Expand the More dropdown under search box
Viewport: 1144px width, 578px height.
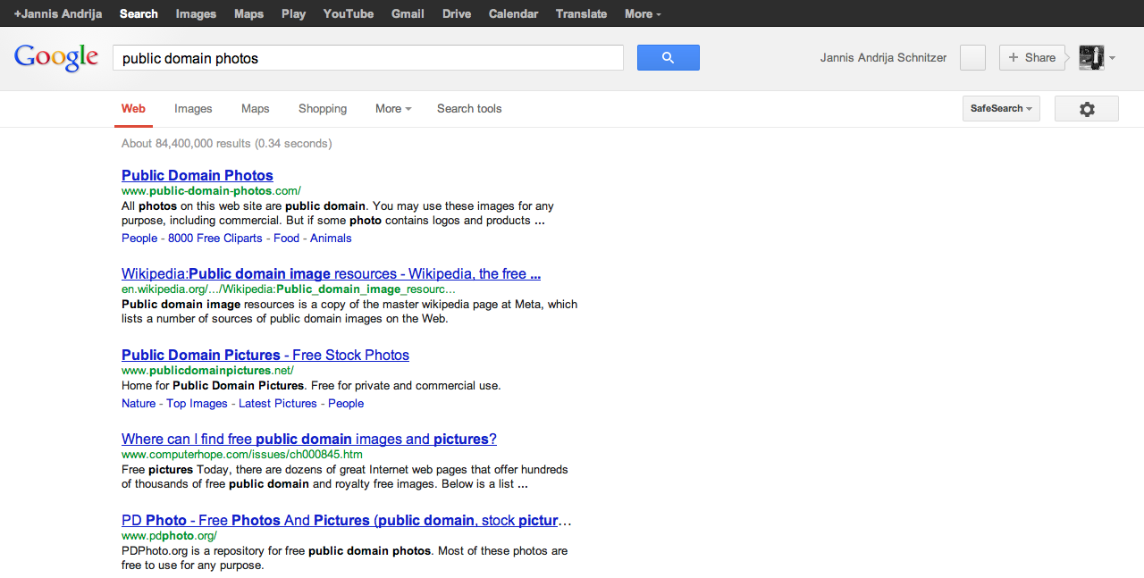coord(393,109)
